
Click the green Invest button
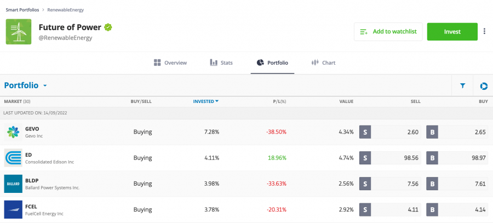click(x=452, y=31)
